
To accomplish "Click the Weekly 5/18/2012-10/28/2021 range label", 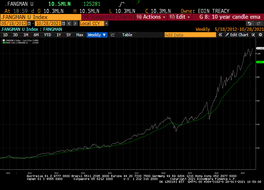I will 230,29.
